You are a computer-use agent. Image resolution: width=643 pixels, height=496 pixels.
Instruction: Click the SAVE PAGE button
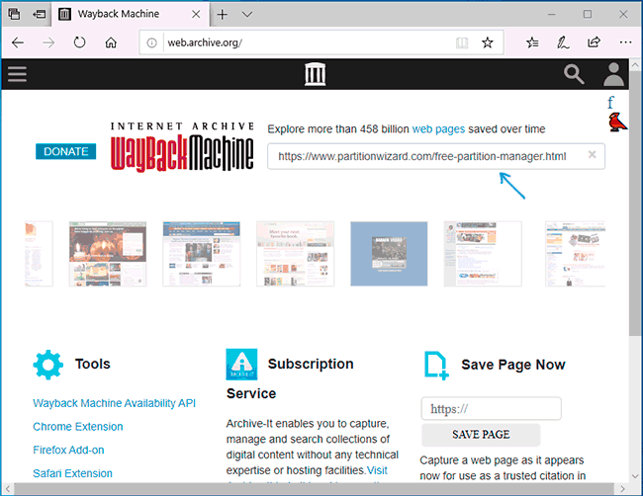coord(481,434)
